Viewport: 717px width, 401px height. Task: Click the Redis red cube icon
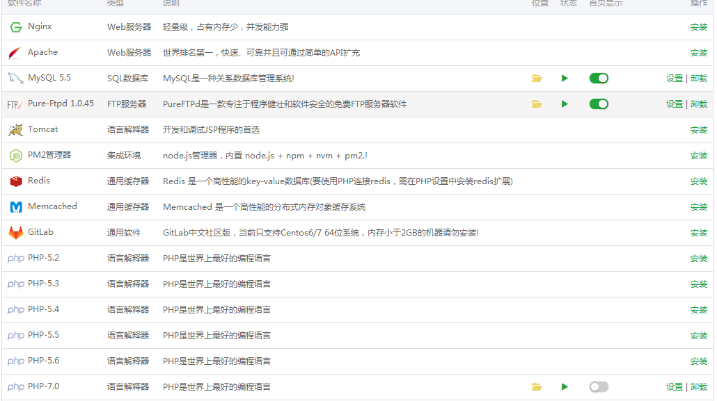(16, 181)
